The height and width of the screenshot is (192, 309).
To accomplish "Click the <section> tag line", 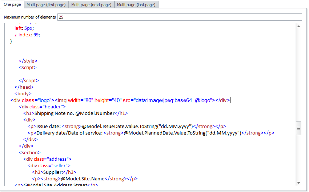I will (x=30, y=152).
